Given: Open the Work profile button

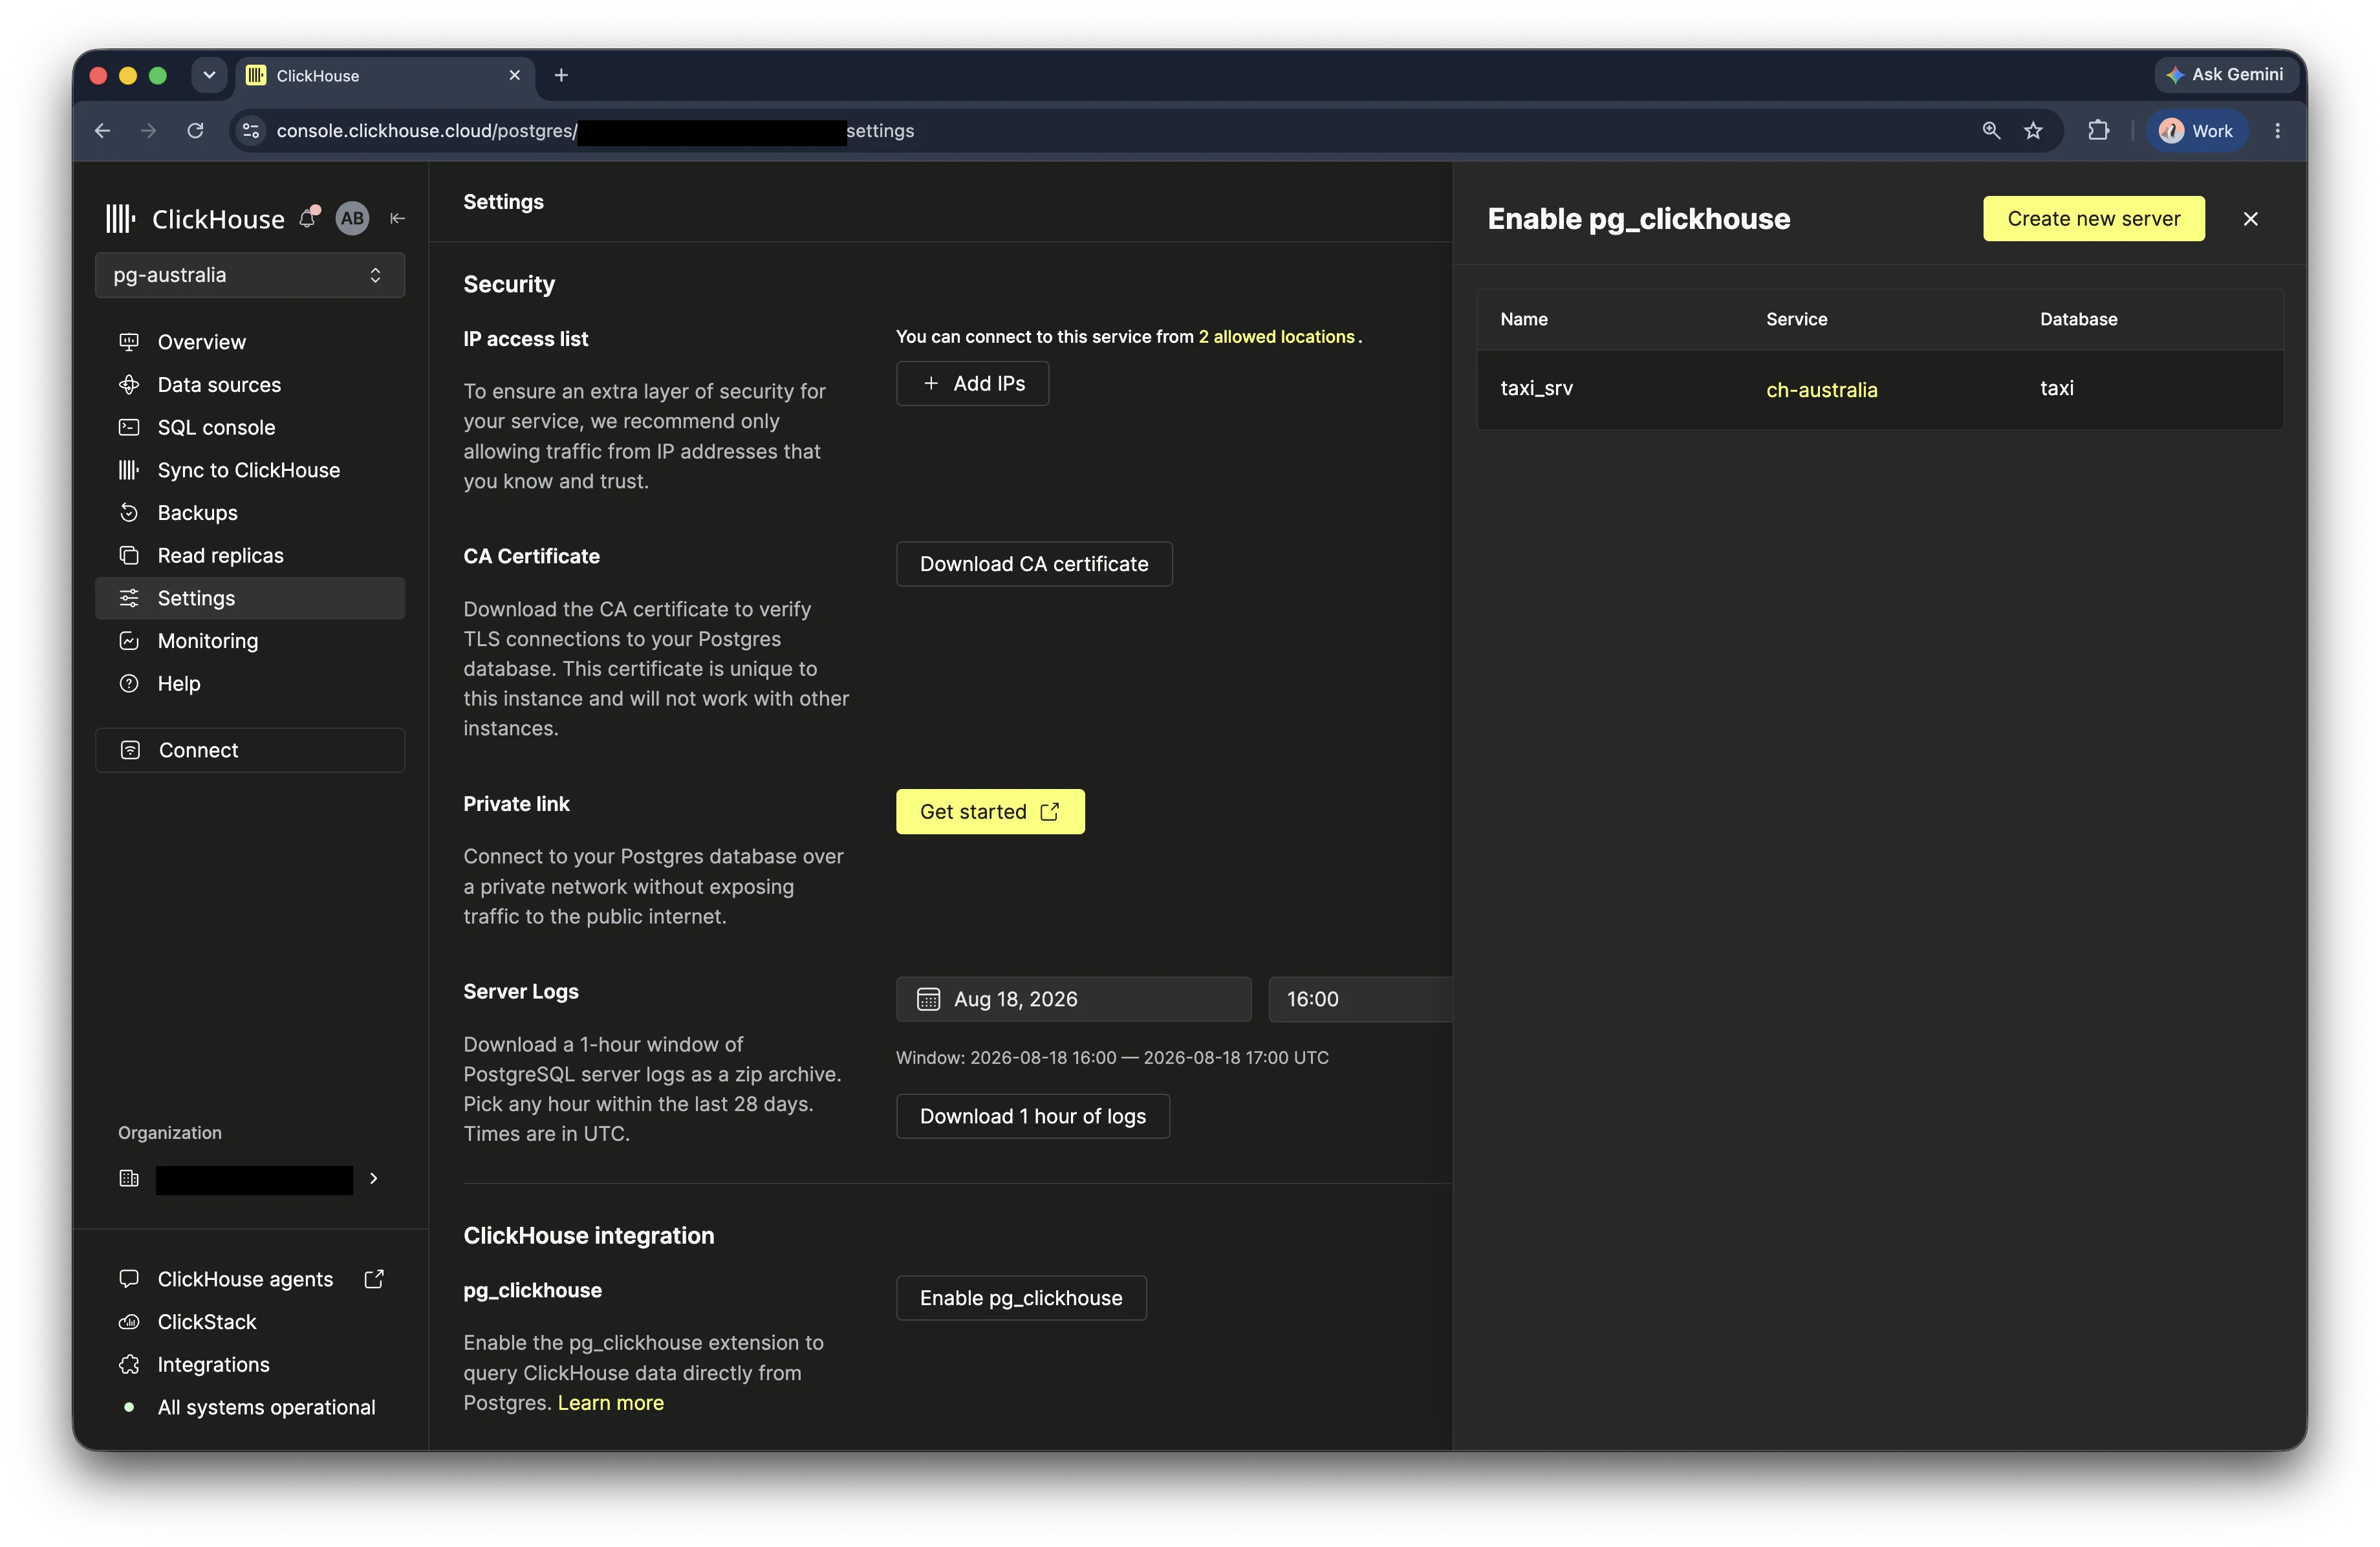Looking at the screenshot, I should point(2196,131).
